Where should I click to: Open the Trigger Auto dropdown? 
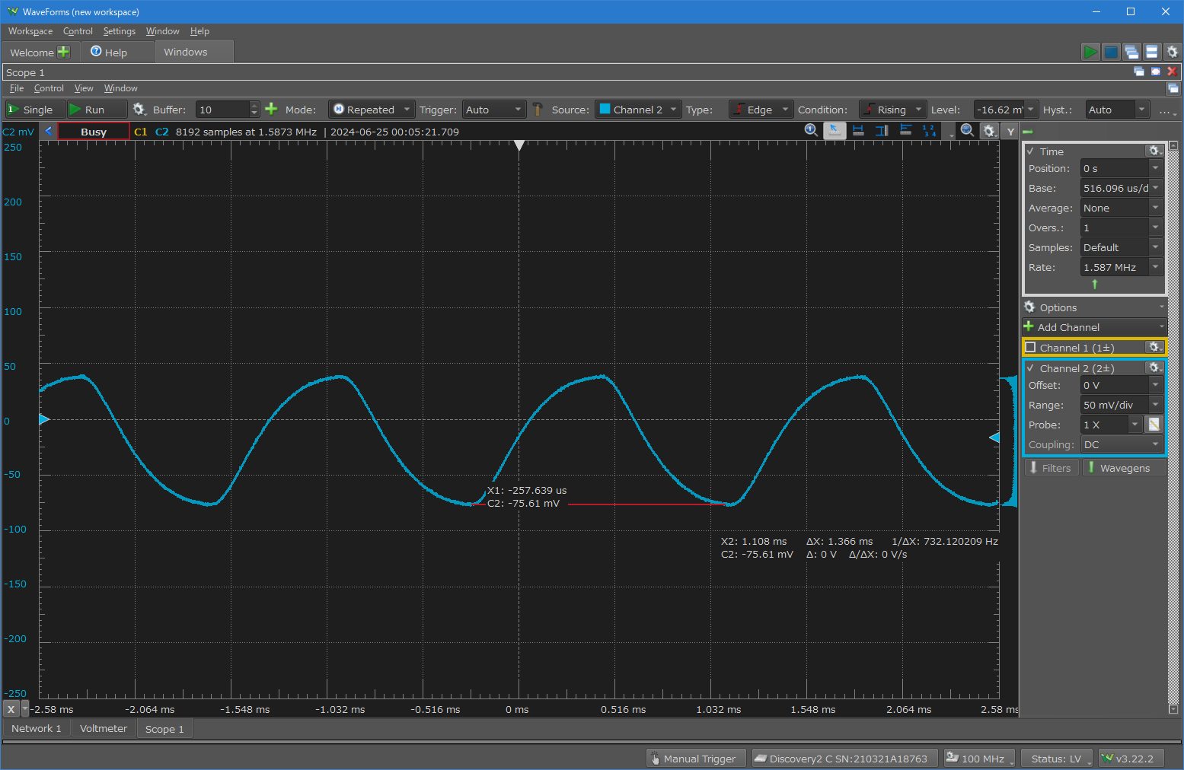click(493, 110)
